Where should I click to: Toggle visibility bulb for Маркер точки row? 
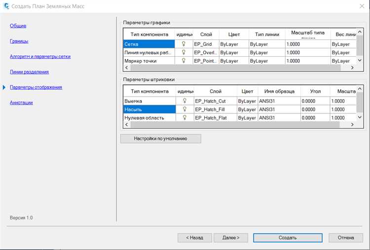coord(184,61)
